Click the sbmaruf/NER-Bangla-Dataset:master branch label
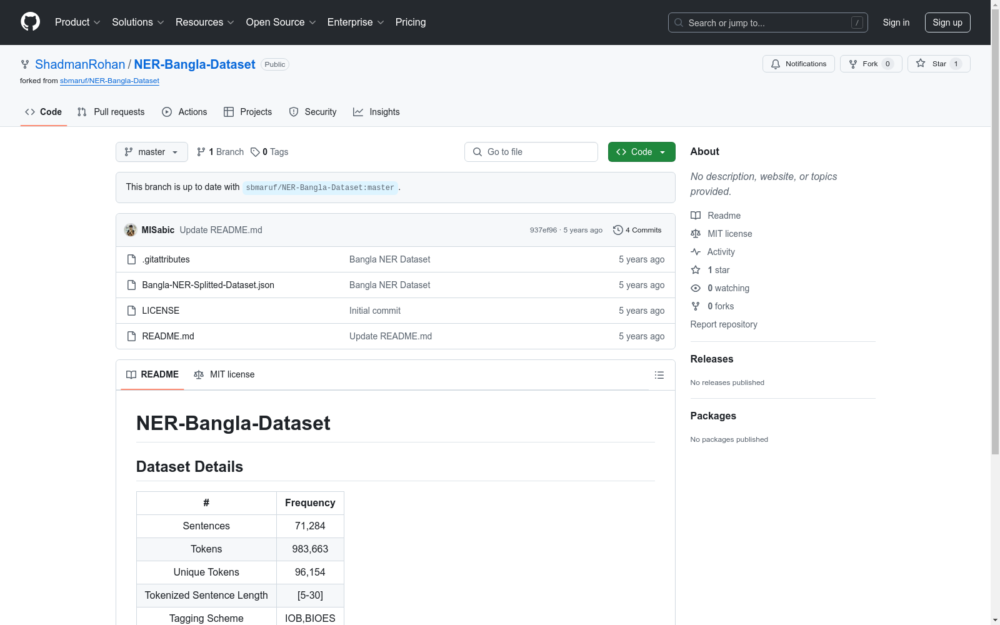This screenshot has height=625, width=1000. pos(320,187)
